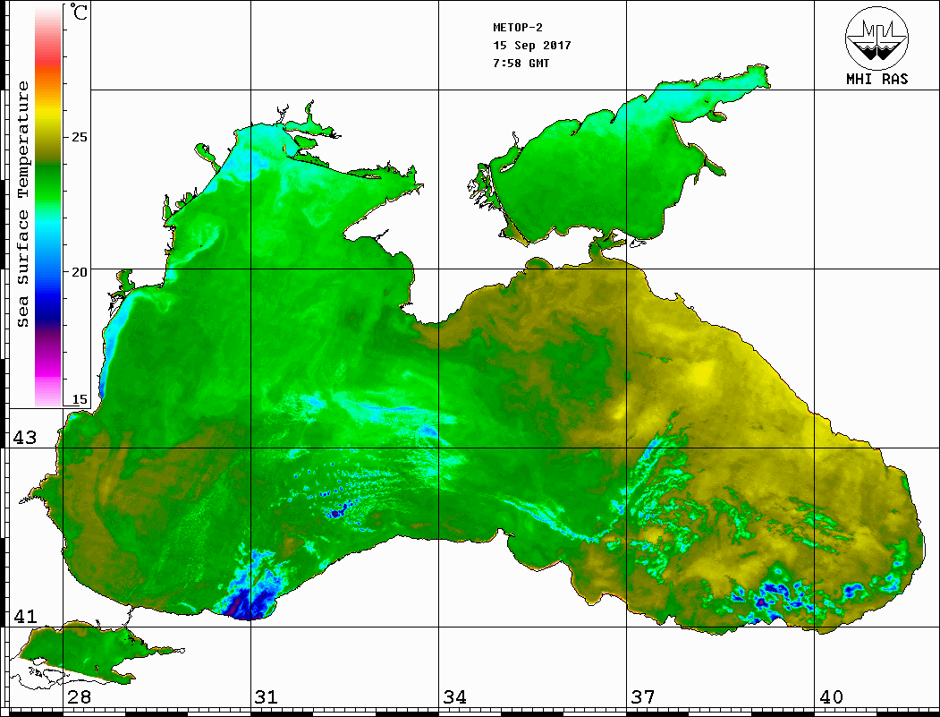Click the °C unit label on legend
The image size is (940, 717).
click(79, 12)
